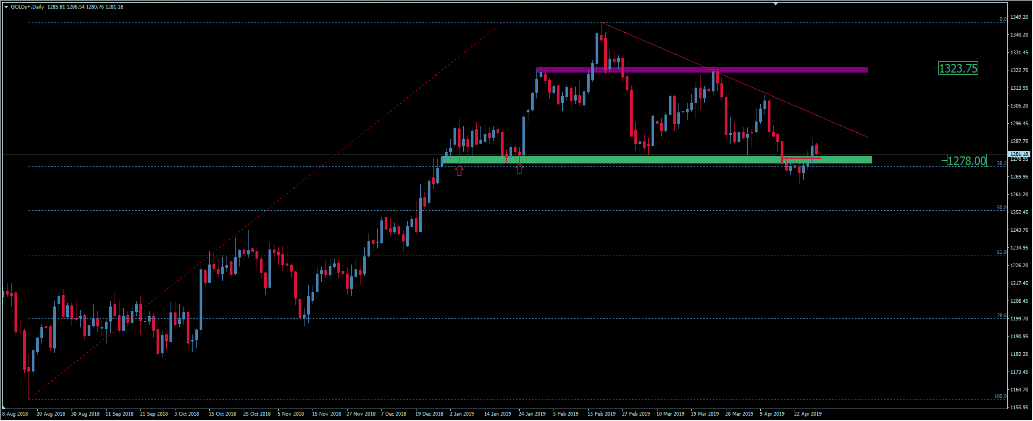Select the Fibonacci 50.0 level label
Viewport: 1033px width, 421px height.
point(1001,208)
